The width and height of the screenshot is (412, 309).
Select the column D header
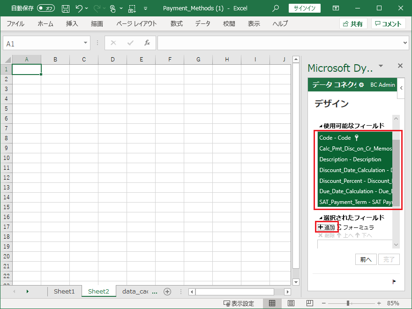coord(112,60)
